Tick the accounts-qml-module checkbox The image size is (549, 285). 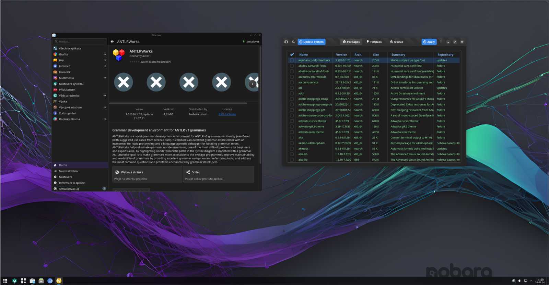(292, 77)
